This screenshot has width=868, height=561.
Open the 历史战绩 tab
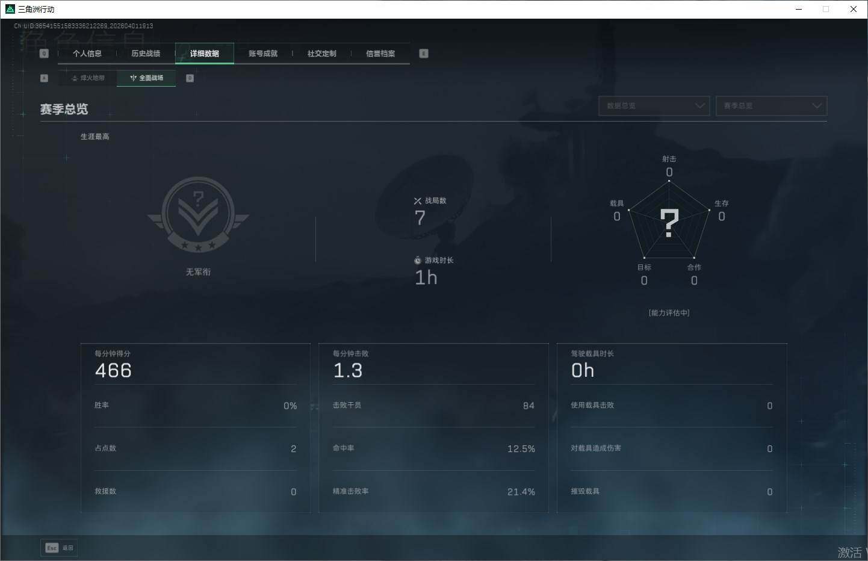click(x=146, y=54)
